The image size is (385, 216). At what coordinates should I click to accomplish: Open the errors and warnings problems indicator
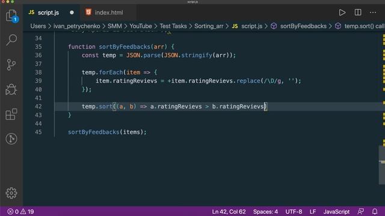[20, 212]
